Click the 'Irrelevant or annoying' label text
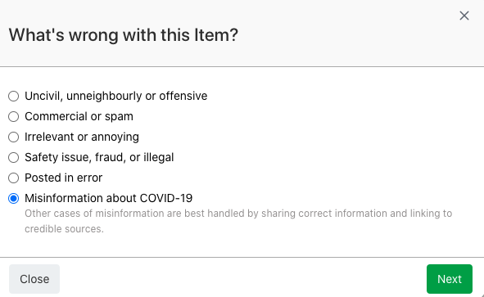 (82, 137)
